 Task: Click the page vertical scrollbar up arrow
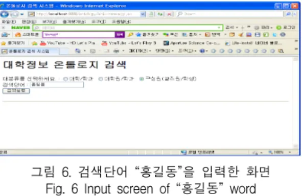295,59
